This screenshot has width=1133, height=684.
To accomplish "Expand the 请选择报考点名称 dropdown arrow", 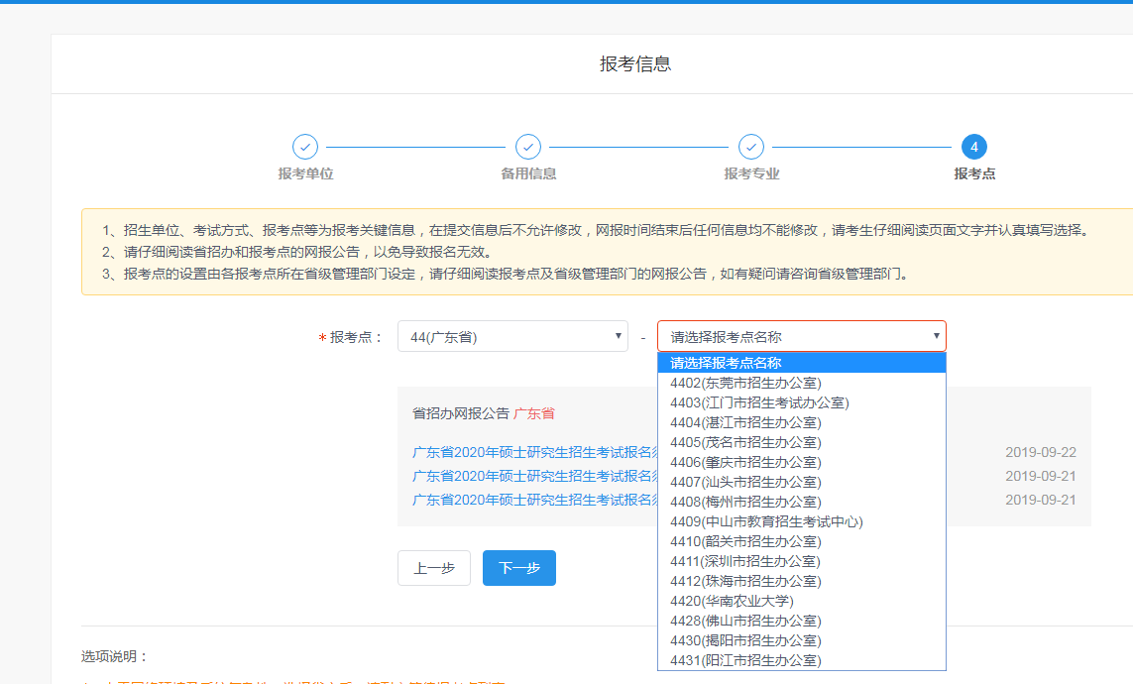I will [933, 336].
